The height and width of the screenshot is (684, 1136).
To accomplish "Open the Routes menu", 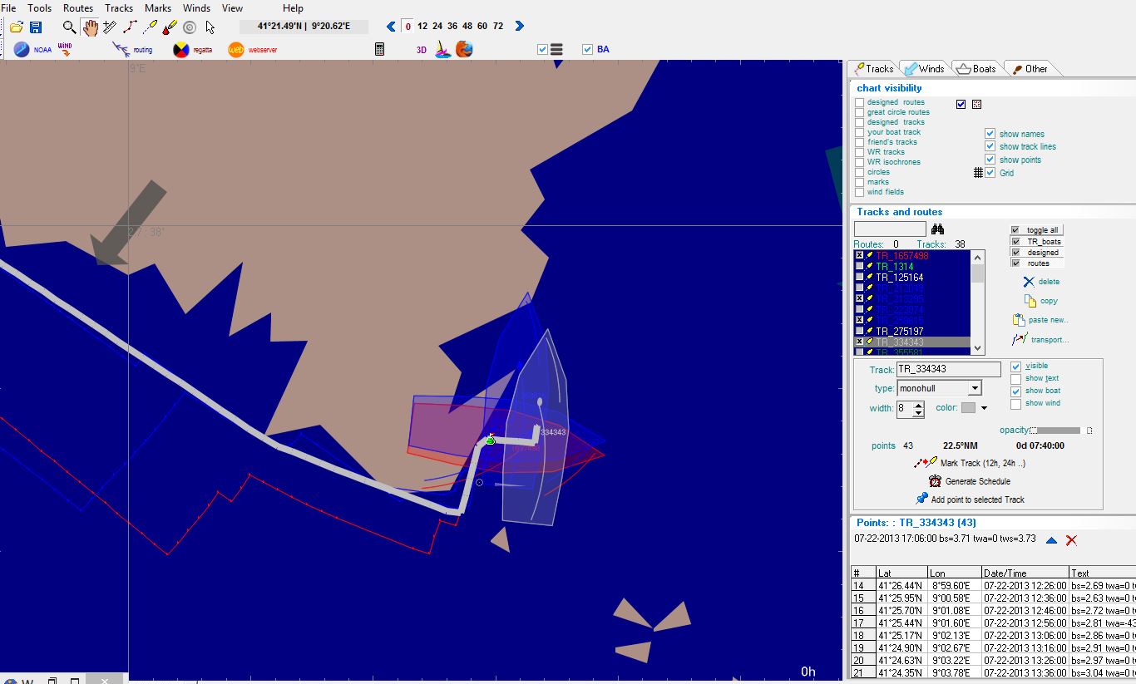I will click(x=78, y=7).
